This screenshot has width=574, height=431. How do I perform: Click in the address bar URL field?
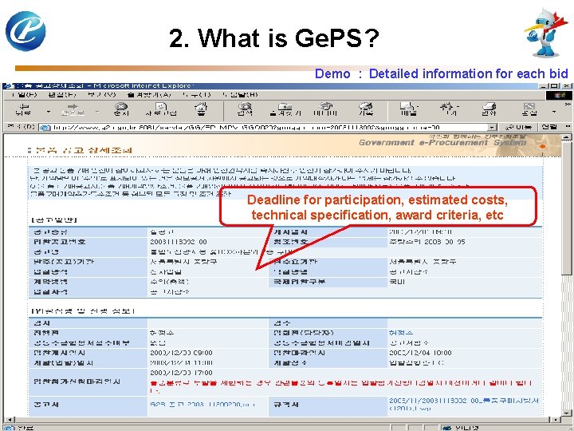coord(269,127)
